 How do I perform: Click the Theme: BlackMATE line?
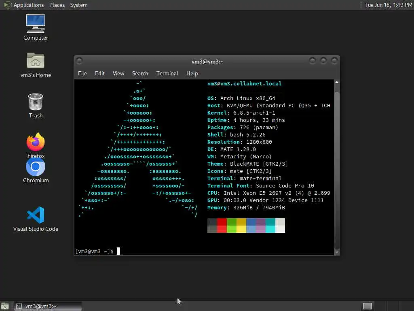pyautogui.click(x=248, y=164)
